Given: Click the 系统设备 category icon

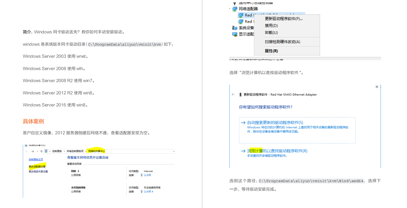Looking at the screenshot, I should [235, 28].
